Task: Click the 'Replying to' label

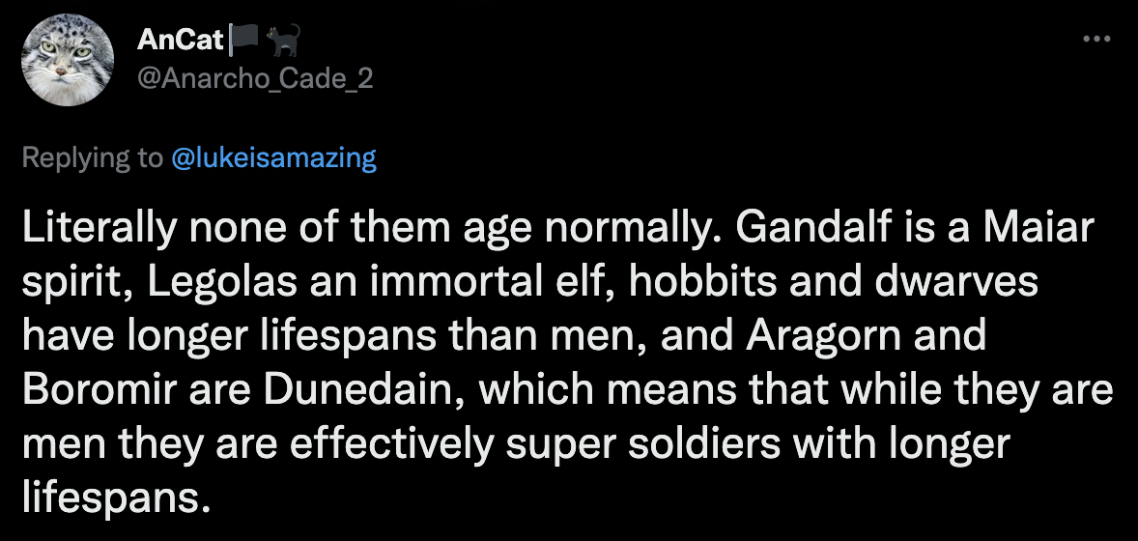Action: (x=93, y=157)
